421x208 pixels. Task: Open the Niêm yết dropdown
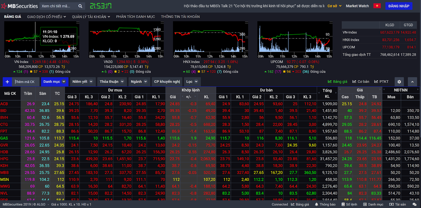point(82,82)
